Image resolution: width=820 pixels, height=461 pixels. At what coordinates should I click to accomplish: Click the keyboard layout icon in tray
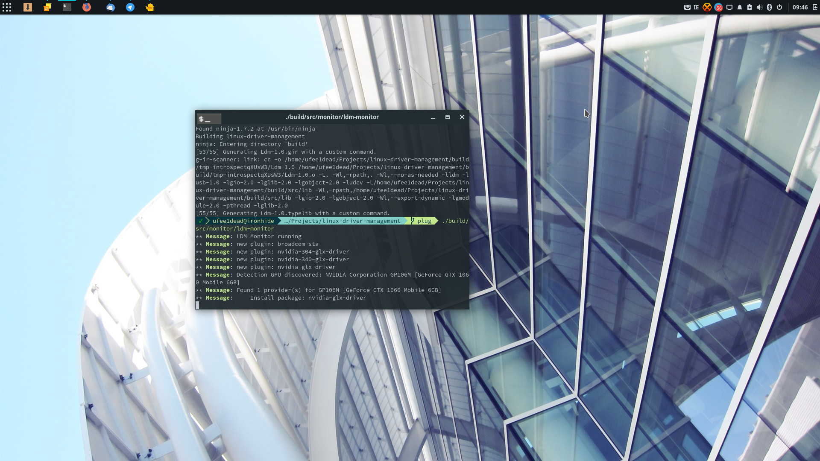point(687,7)
